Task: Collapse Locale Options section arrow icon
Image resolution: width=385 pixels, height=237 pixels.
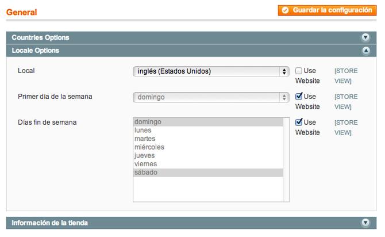Action: click(366, 51)
